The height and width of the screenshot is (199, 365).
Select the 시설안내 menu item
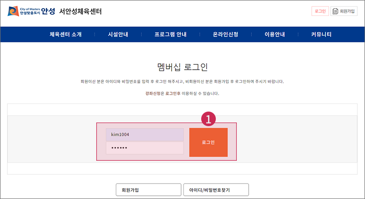coord(118,34)
